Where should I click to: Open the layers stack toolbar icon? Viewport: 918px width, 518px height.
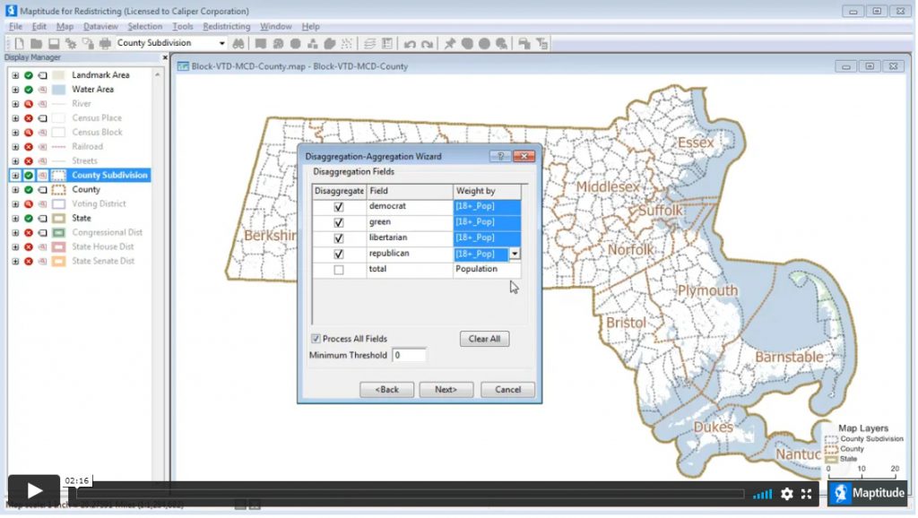pos(371,42)
